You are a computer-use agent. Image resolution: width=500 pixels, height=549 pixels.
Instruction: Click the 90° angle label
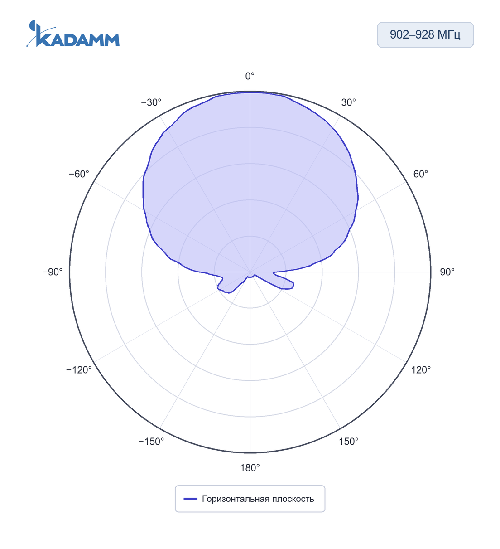tap(447, 272)
